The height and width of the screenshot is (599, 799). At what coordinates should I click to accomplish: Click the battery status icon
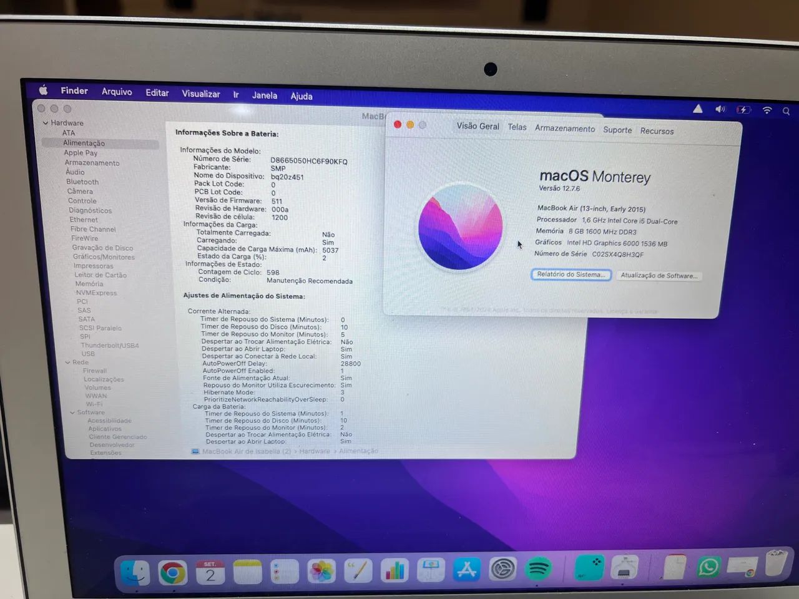click(743, 109)
